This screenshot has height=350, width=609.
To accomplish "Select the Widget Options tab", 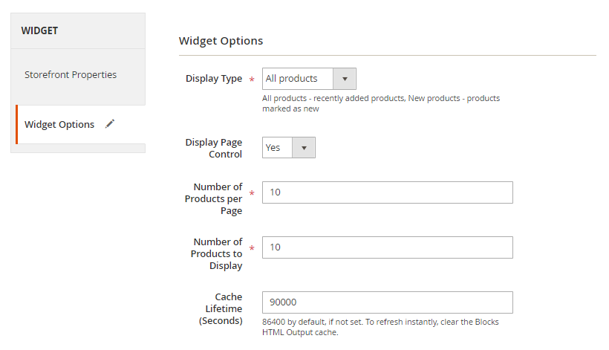I will coord(59,124).
